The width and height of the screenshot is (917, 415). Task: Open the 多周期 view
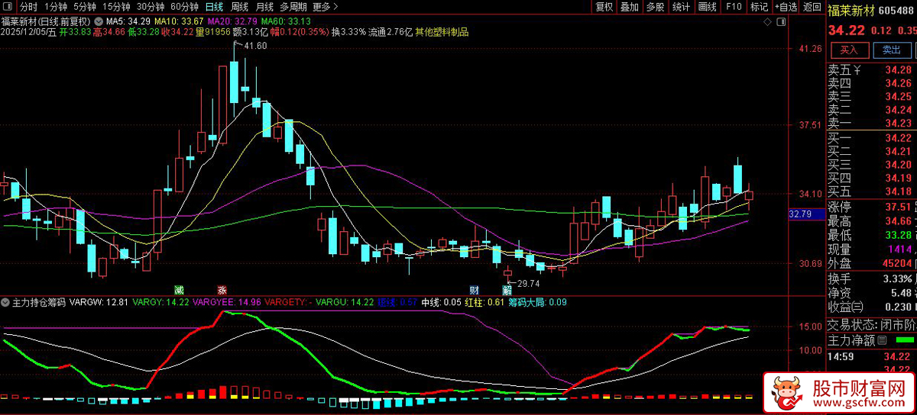pos(293,7)
